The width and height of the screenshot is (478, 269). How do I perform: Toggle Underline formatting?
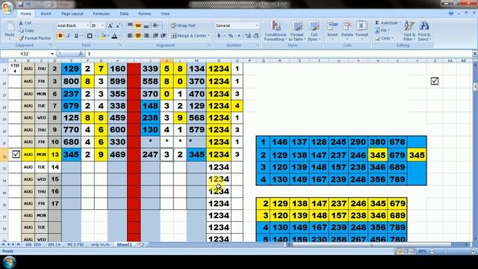point(76,36)
